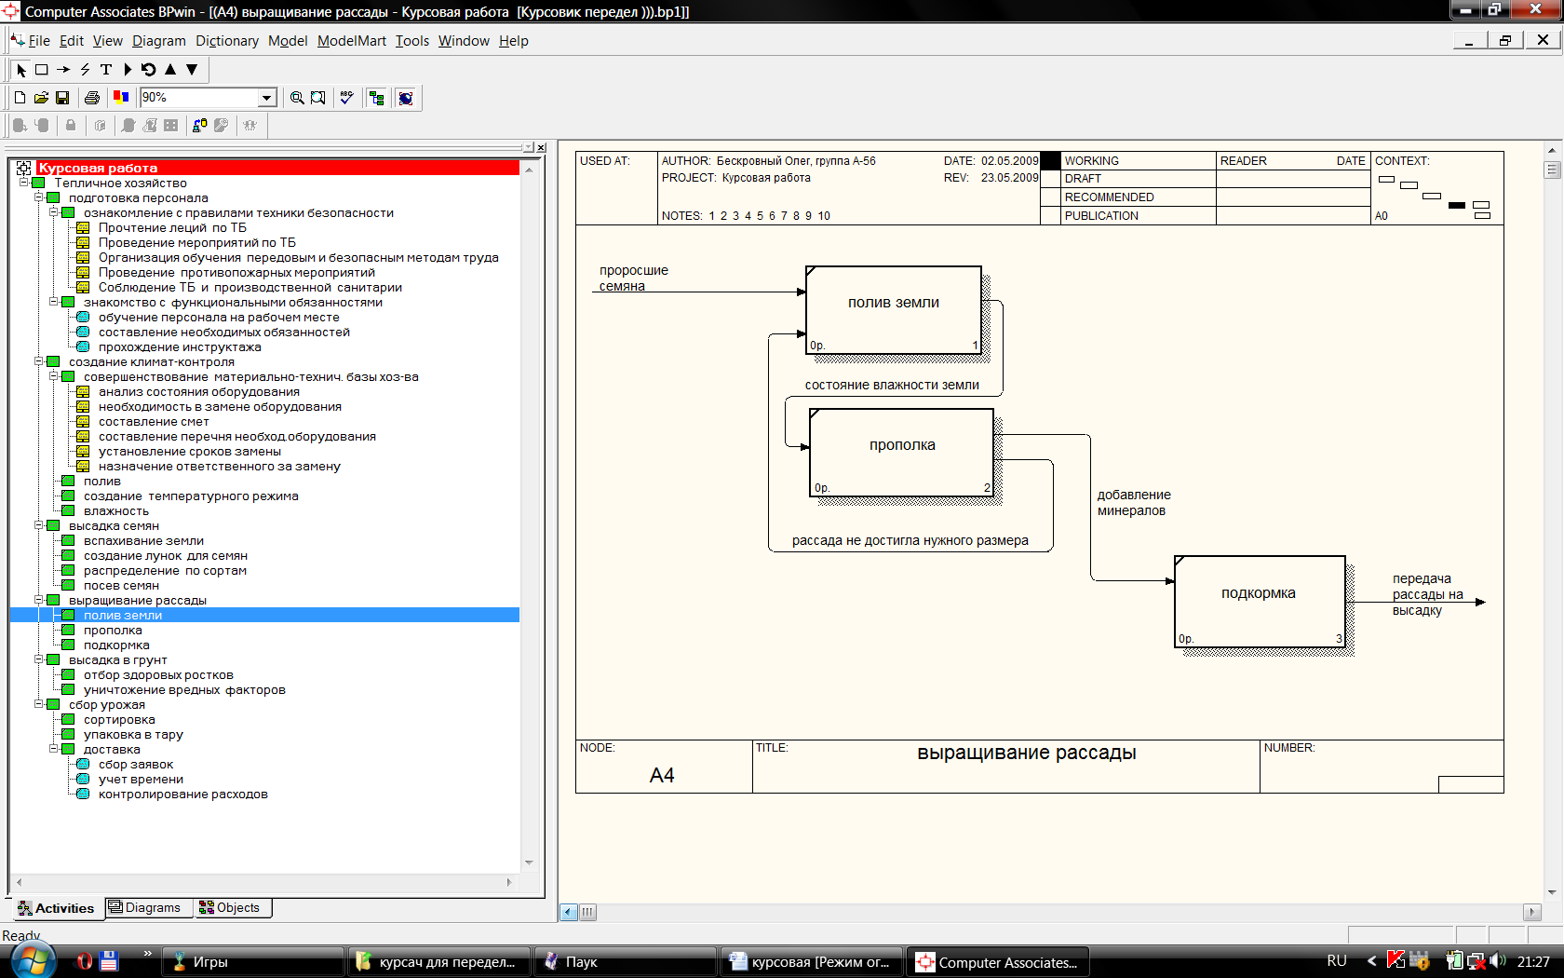The height and width of the screenshot is (978, 1564).
Task: Collapse the 'подготовка персонала' tree node
Action: [39, 197]
